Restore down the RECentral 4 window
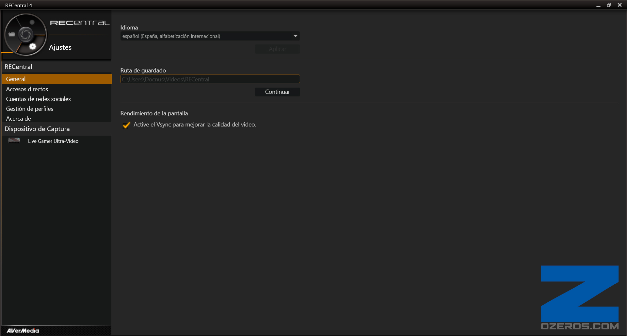The image size is (627, 336). 609,5
